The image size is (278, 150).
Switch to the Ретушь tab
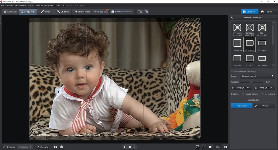click(45, 12)
